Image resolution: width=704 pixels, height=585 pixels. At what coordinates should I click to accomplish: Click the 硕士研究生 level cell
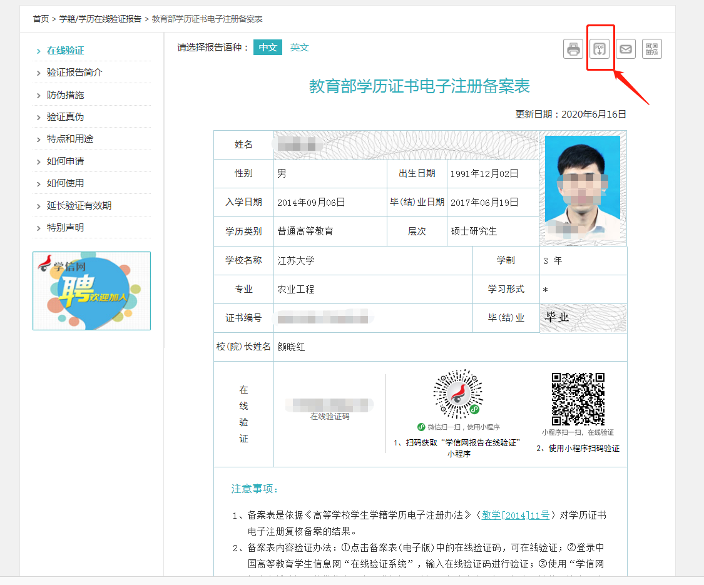(493, 231)
